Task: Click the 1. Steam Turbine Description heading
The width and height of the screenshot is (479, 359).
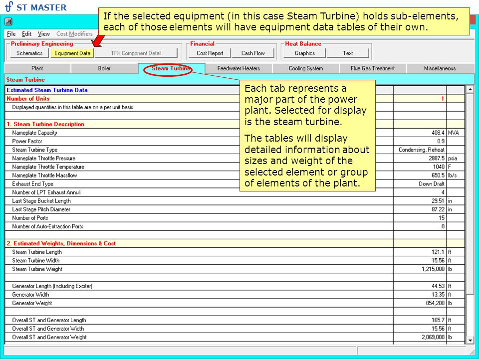Action: click(45, 124)
